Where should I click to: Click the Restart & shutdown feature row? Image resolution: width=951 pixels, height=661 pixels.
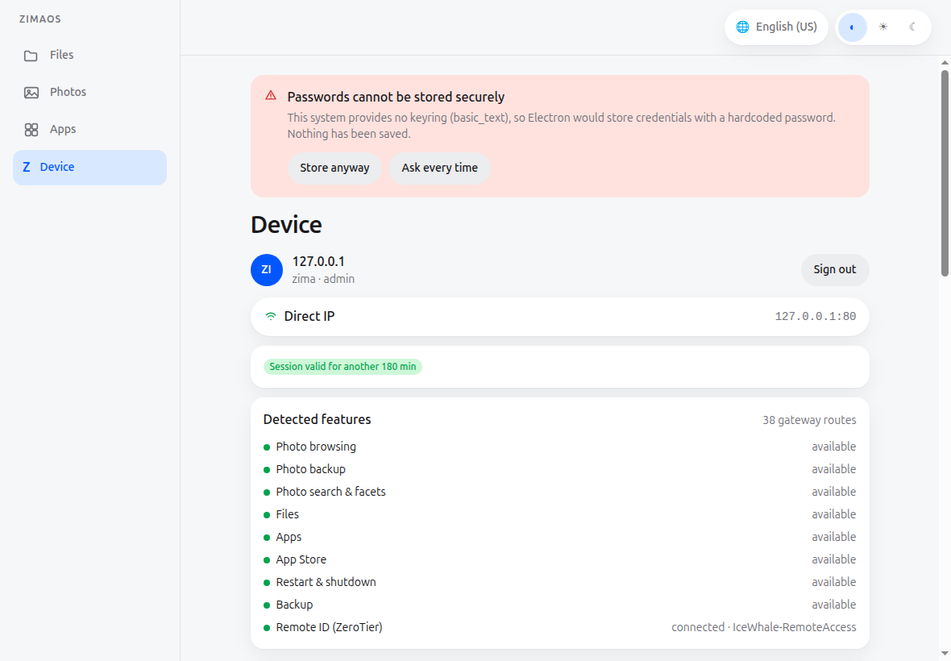(560, 582)
